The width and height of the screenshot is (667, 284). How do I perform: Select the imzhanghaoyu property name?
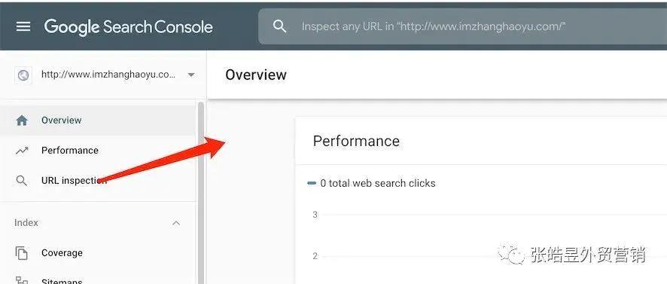(x=108, y=75)
